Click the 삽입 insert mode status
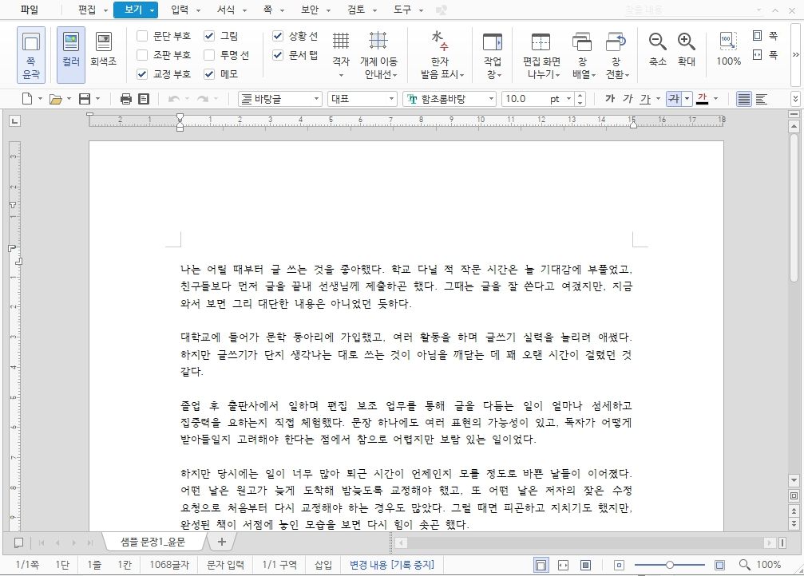Screen dimensions: 804x576 pos(323,565)
